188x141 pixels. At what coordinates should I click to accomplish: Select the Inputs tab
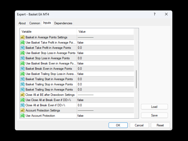tap(47, 23)
